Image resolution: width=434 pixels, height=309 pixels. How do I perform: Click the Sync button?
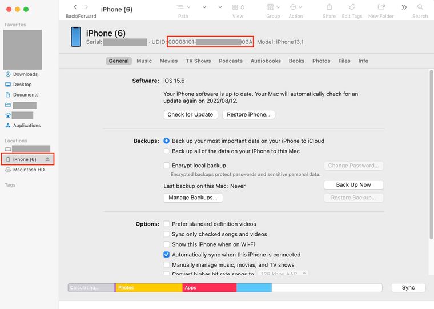[408, 288]
